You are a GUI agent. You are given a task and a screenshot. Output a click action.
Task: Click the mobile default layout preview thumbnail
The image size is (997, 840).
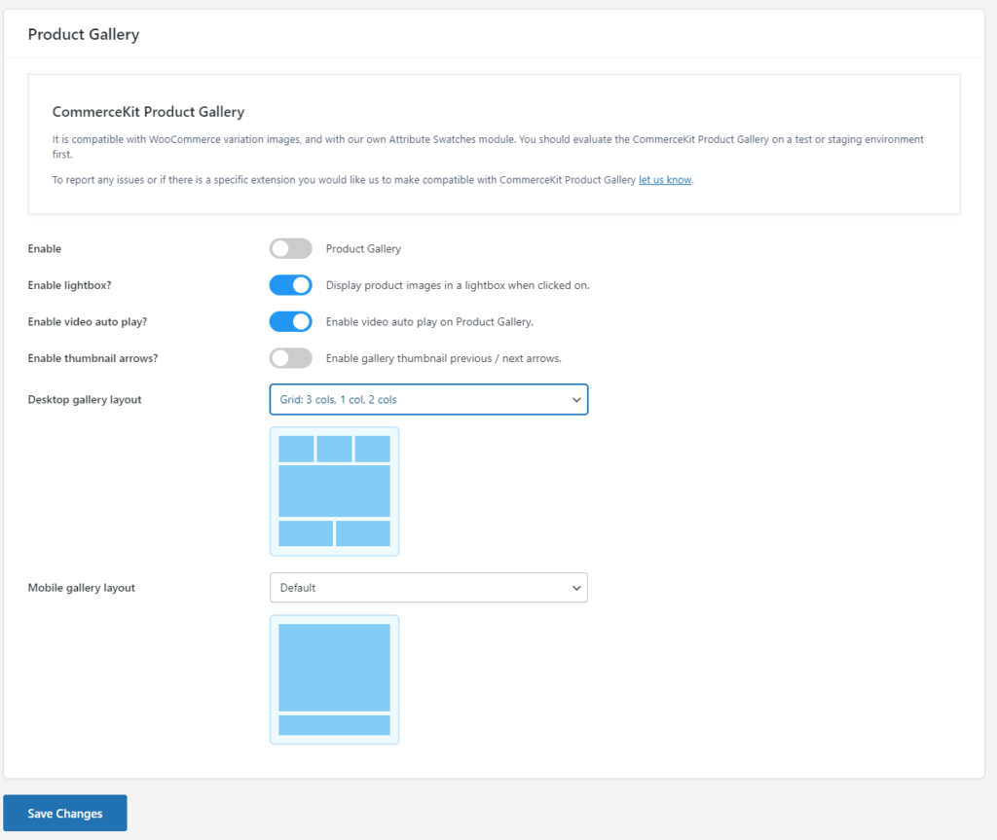335,679
